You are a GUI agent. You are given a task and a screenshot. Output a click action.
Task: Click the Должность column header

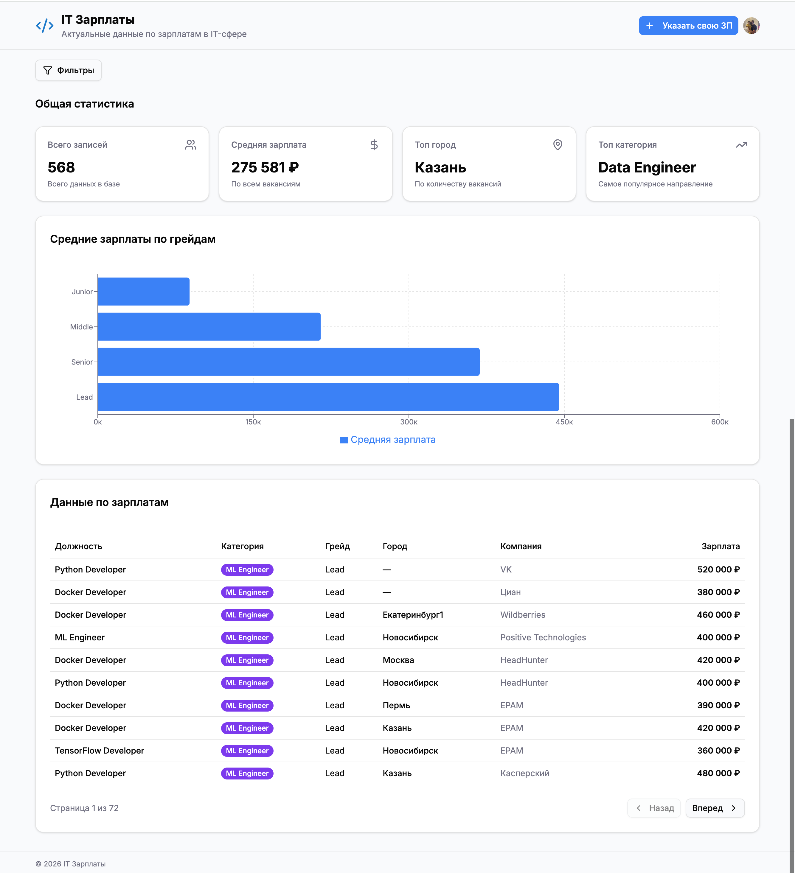pyautogui.click(x=78, y=546)
